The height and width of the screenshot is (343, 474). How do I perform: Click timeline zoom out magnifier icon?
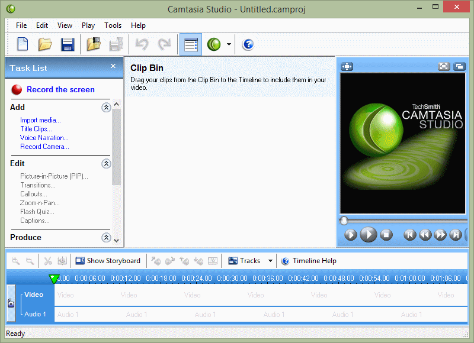30,261
